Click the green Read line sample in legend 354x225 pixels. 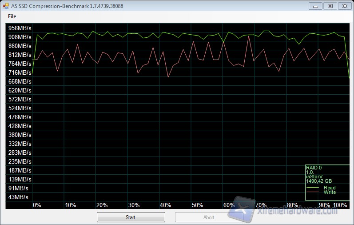click(x=313, y=188)
